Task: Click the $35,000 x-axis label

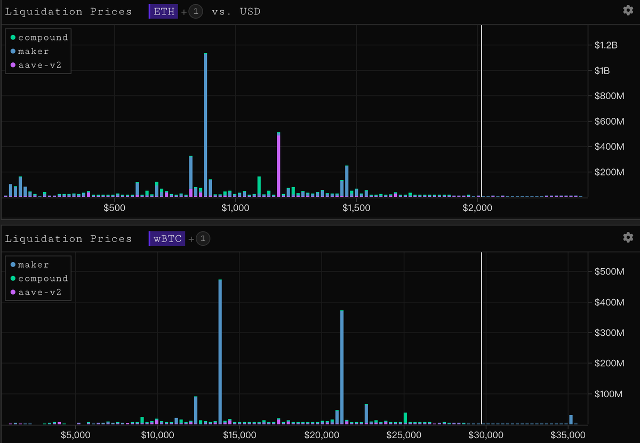Action: click(x=568, y=435)
